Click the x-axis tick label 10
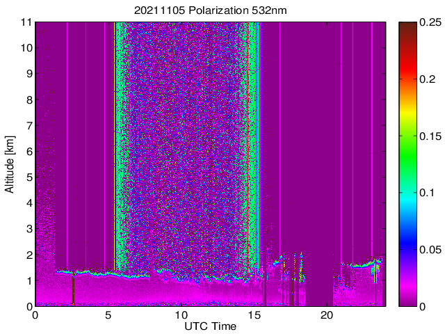This screenshot has width=445, height=334. [181, 315]
